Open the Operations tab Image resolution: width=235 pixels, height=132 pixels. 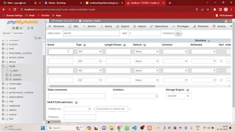(x=159, y=26)
